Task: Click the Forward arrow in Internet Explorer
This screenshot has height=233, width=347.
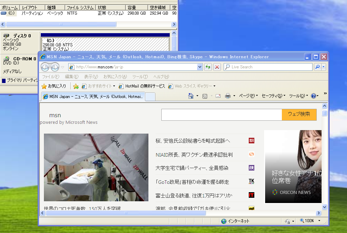Action: (55, 67)
